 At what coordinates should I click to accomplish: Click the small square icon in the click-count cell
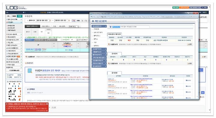point(72,50)
